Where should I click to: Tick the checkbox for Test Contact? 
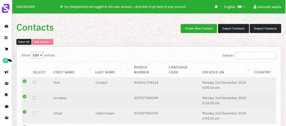pyautogui.click(x=34, y=83)
